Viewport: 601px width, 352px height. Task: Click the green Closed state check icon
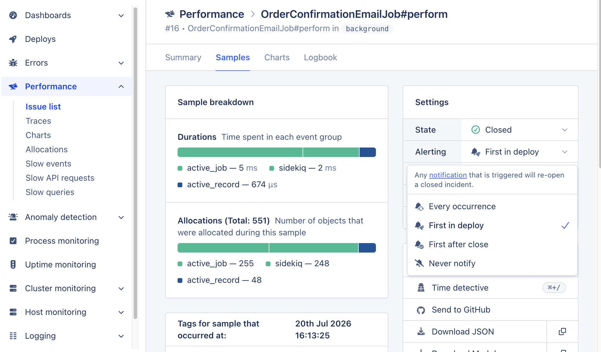(x=476, y=130)
